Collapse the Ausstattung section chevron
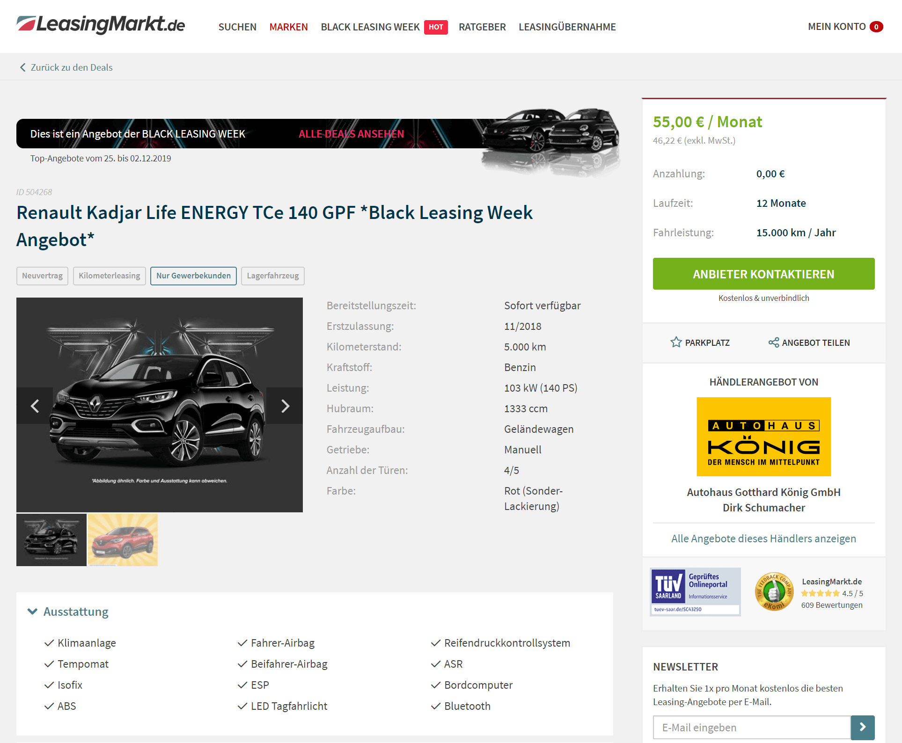902x743 pixels. click(x=32, y=612)
